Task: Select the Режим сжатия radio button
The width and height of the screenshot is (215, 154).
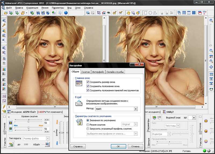Action: [88, 125]
